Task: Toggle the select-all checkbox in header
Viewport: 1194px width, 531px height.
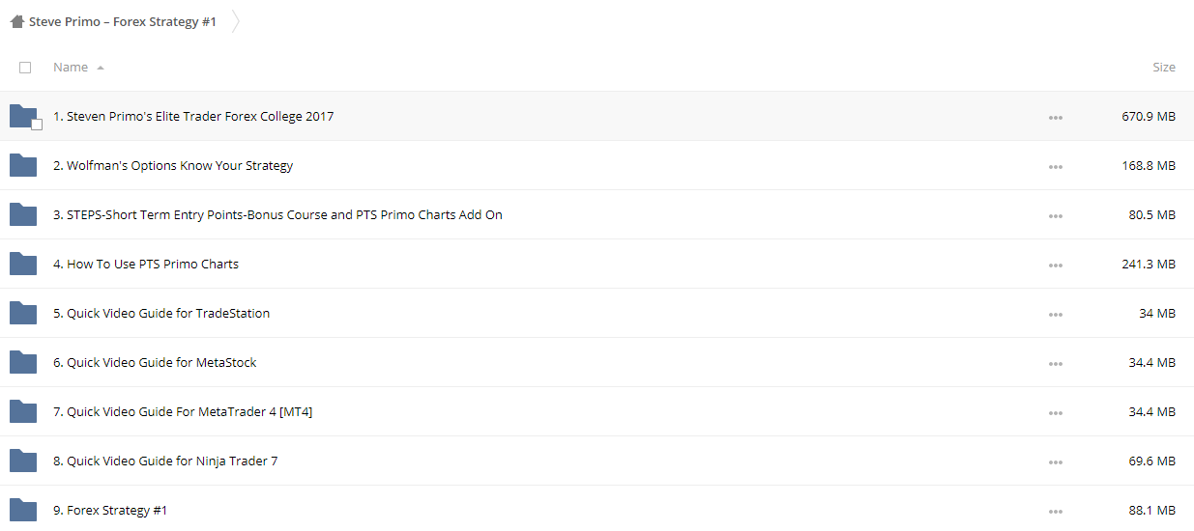Action: click(x=25, y=68)
